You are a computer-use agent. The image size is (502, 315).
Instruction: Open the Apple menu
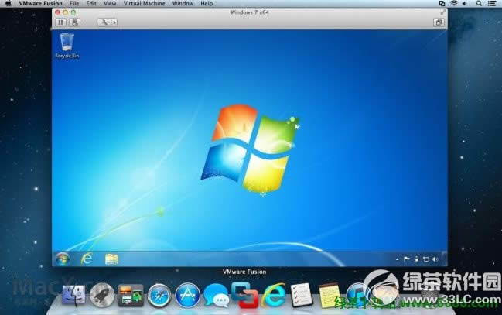pyautogui.click(x=8, y=4)
